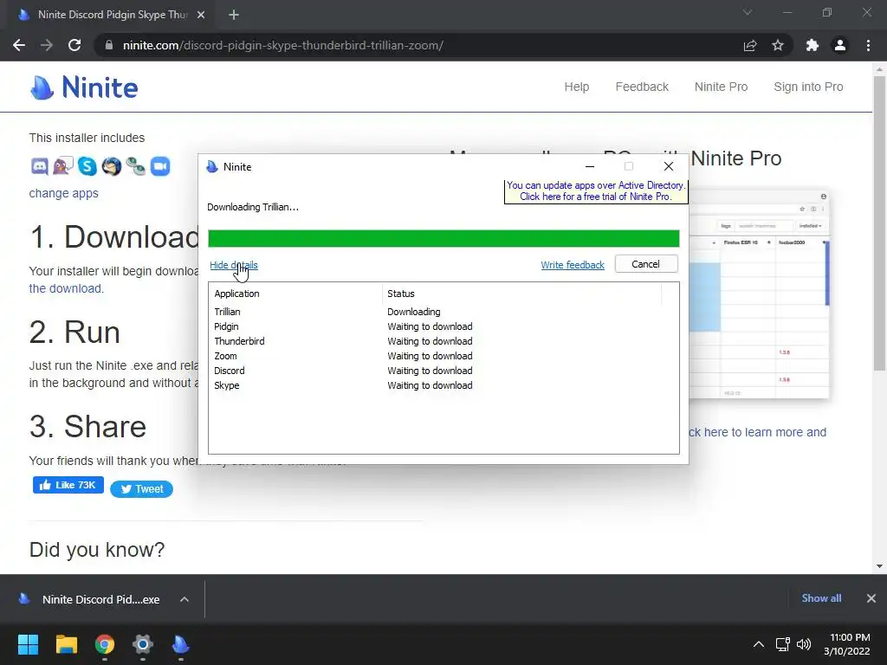The image size is (887, 665).
Task: Open Sign into Pro link
Action: pyautogui.click(x=808, y=87)
